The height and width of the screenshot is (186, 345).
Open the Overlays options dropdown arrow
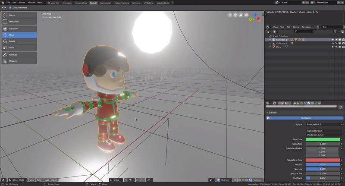(231, 180)
